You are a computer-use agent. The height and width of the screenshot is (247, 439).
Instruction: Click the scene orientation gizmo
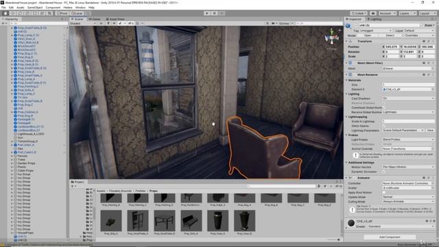332,38
